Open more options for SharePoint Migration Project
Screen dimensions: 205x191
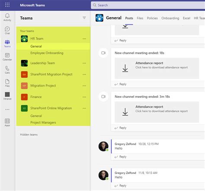click(84, 75)
